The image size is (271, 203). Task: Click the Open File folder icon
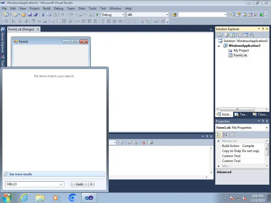pyautogui.click(x=24, y=15)
